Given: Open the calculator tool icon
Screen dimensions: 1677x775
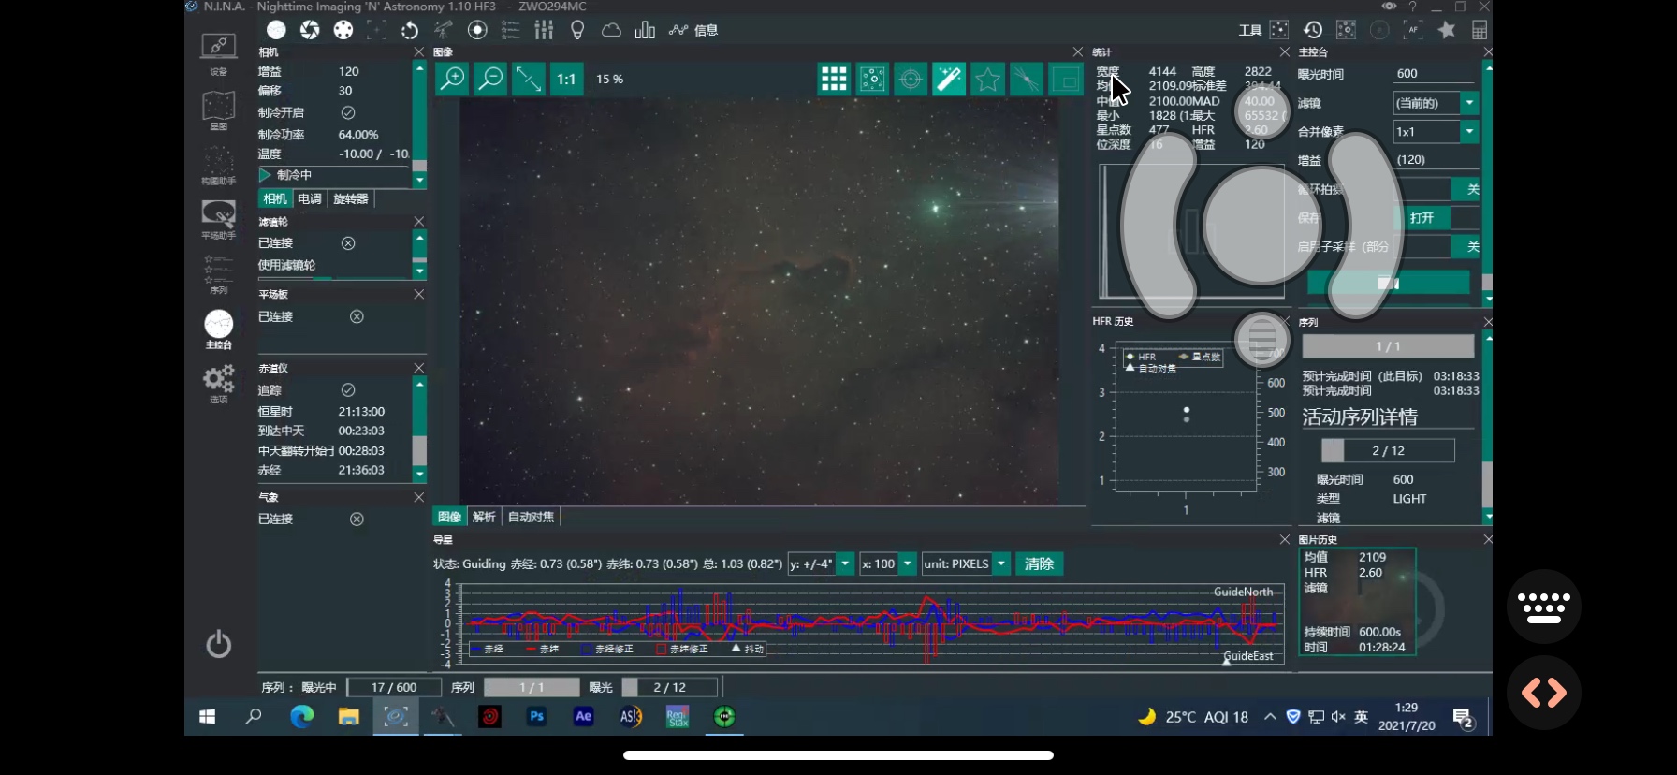Looking at the screenshot, I should (x=1480, y=30).
